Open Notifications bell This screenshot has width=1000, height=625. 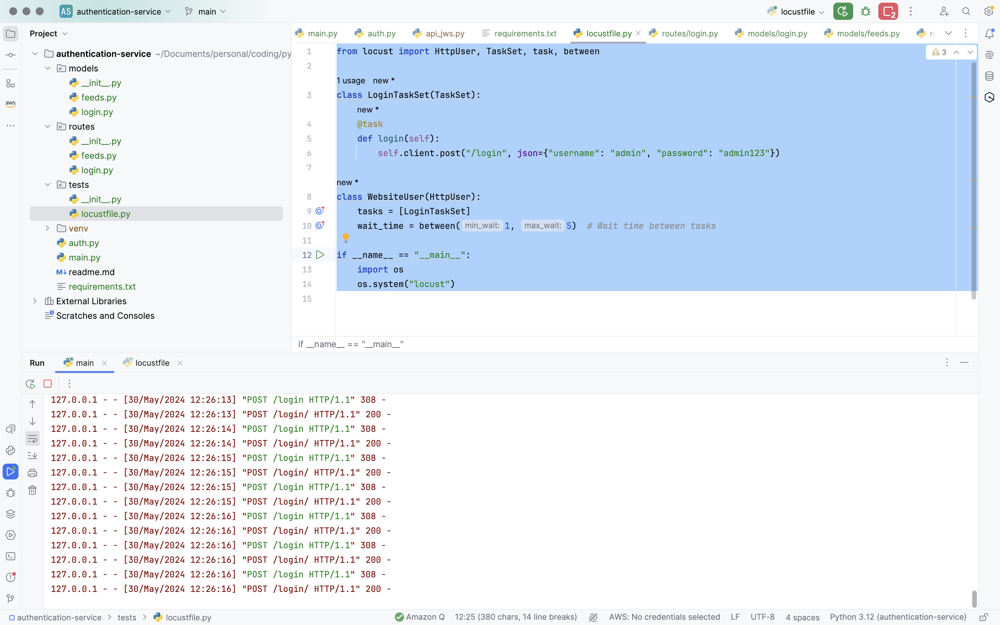(989, 34)
